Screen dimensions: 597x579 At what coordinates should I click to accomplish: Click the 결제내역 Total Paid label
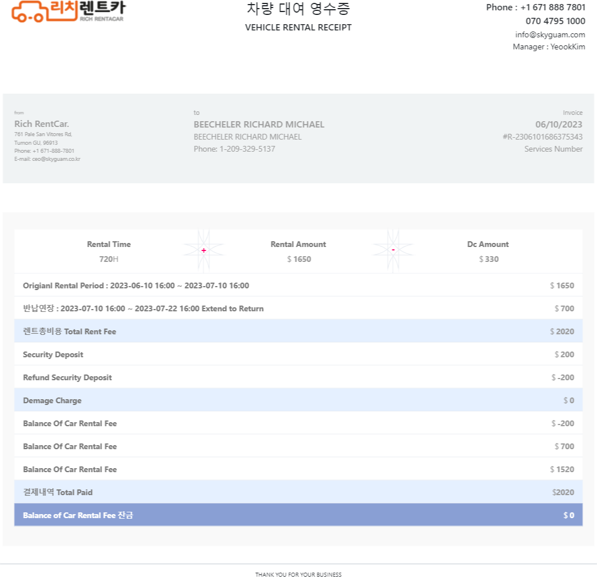[57, 492]
